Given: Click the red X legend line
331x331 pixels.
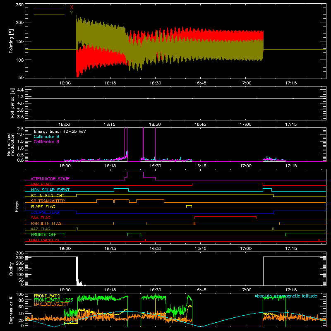Looking at the screenshot, I should (x=49, y=9).
